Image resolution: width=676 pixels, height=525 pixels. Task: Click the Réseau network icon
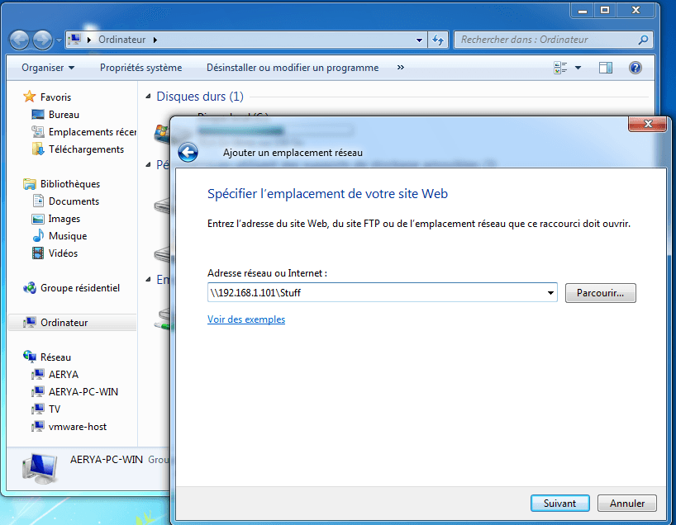coord(29,357)
